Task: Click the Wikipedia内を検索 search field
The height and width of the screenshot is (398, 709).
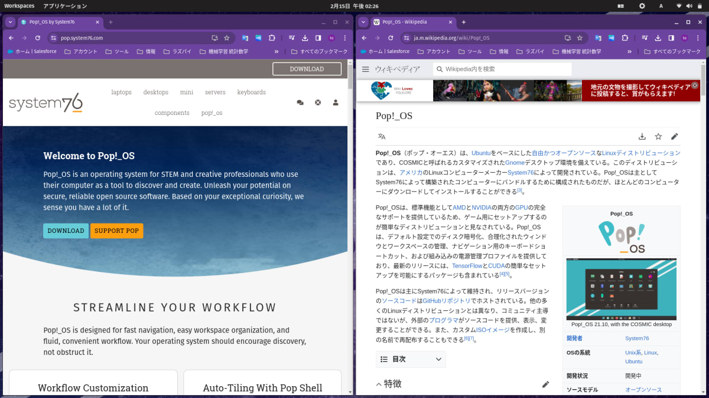Action: 502,69
